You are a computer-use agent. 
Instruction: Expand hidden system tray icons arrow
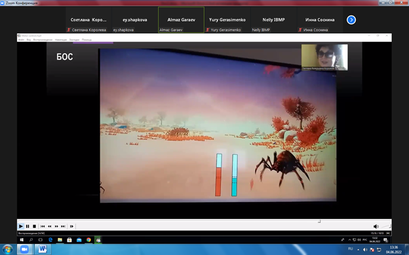coord(358,250)
